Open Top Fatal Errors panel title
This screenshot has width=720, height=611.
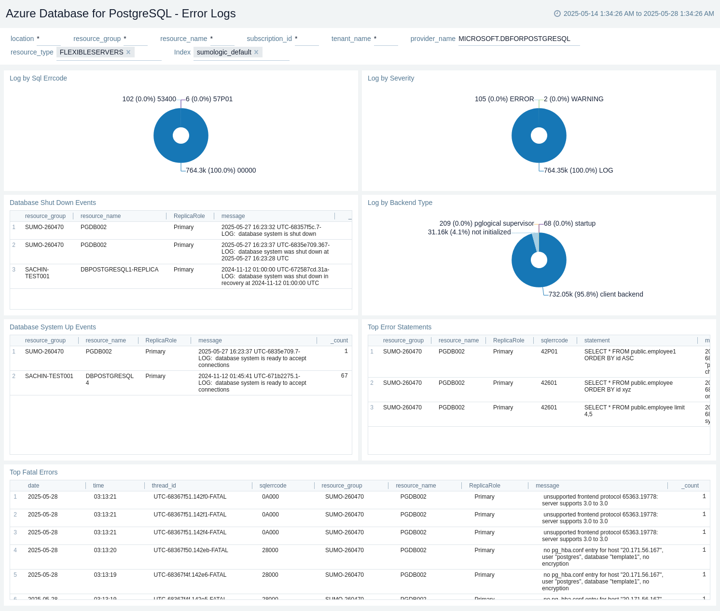(x=33, y=472)
